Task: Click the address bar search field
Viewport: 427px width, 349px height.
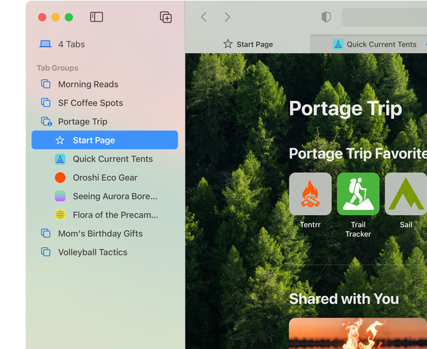Action: coord(384,17)
